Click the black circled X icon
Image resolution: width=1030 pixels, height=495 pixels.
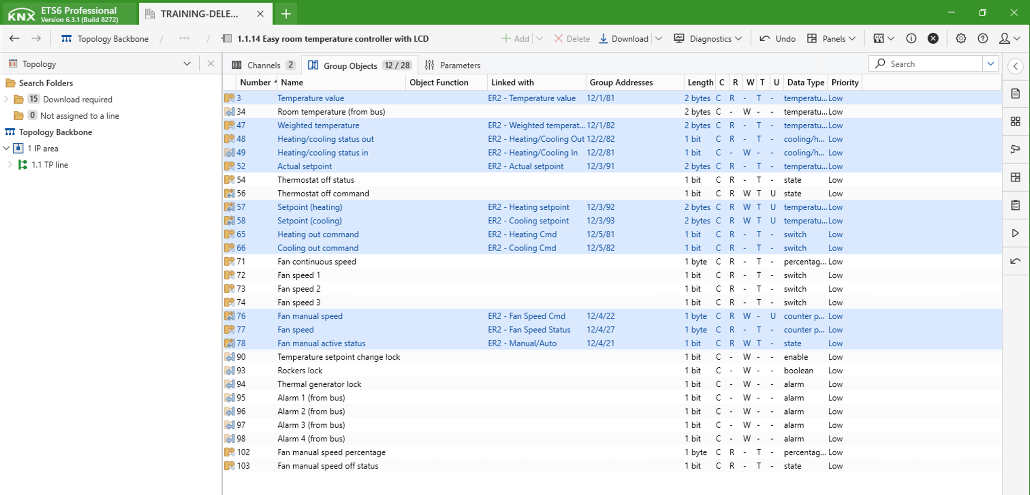coord(933,39)
